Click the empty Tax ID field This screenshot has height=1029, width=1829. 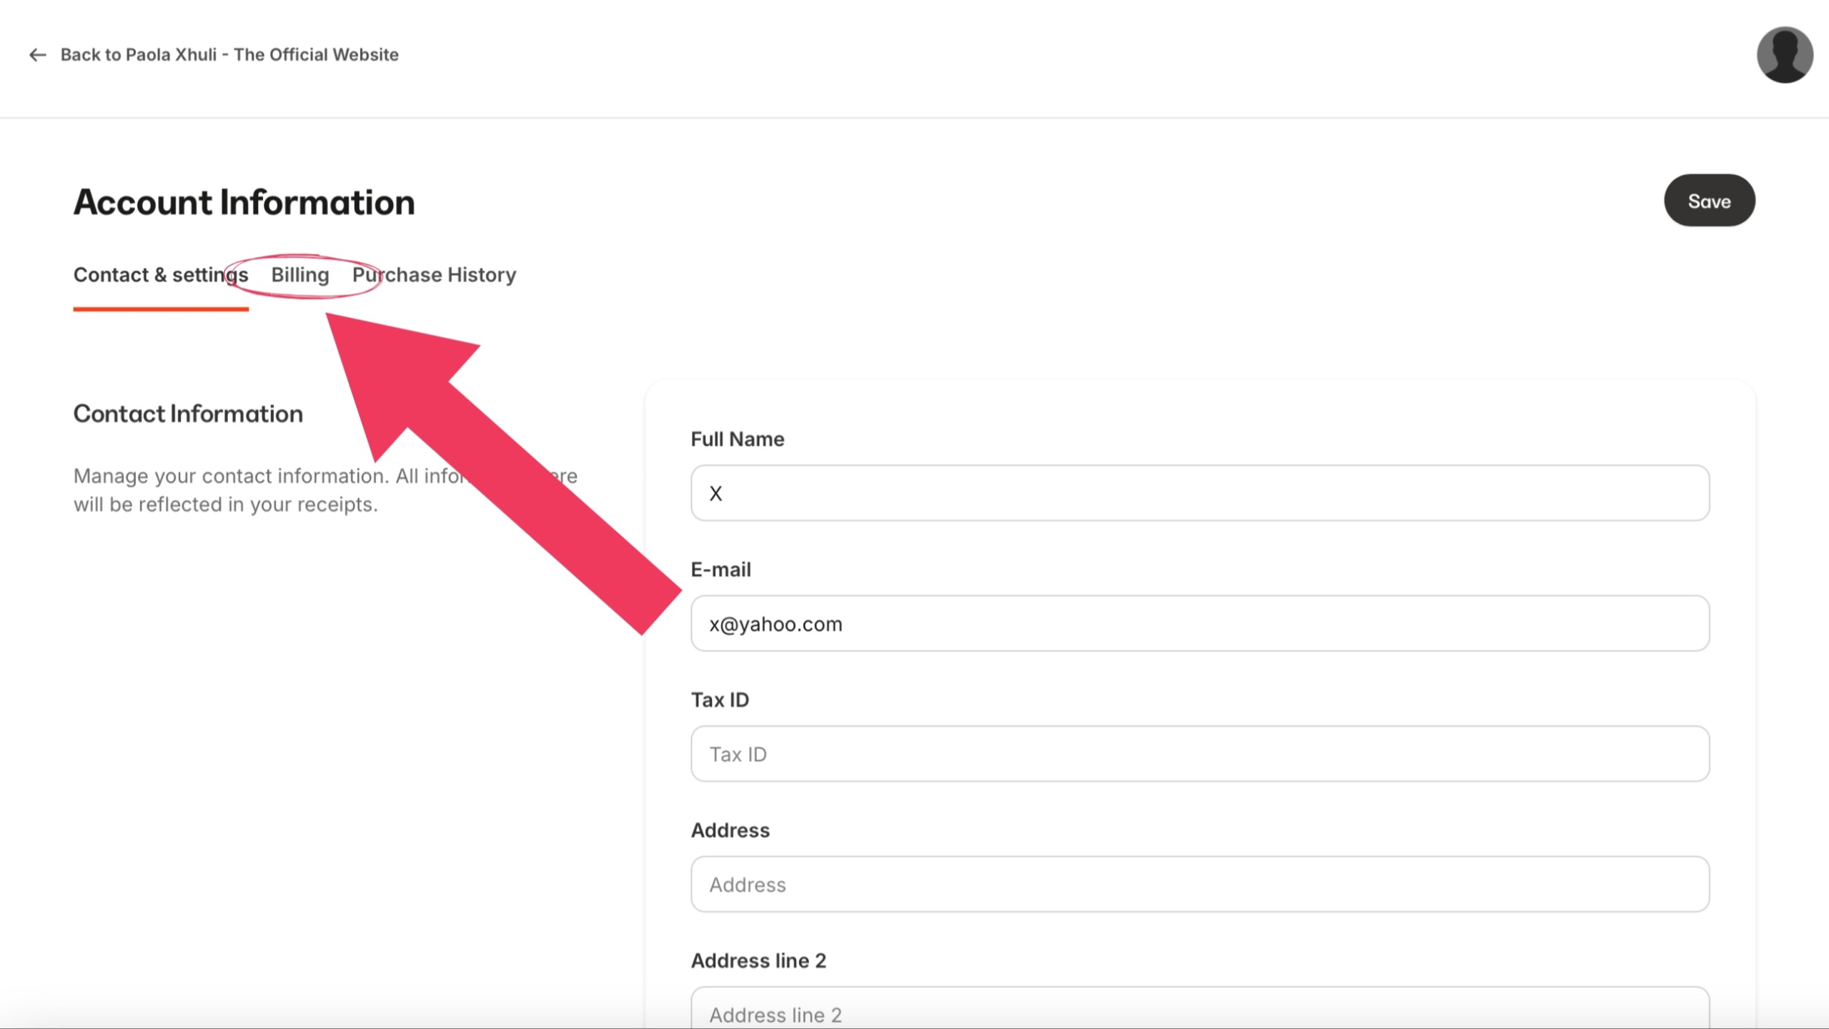[1199, 754]
